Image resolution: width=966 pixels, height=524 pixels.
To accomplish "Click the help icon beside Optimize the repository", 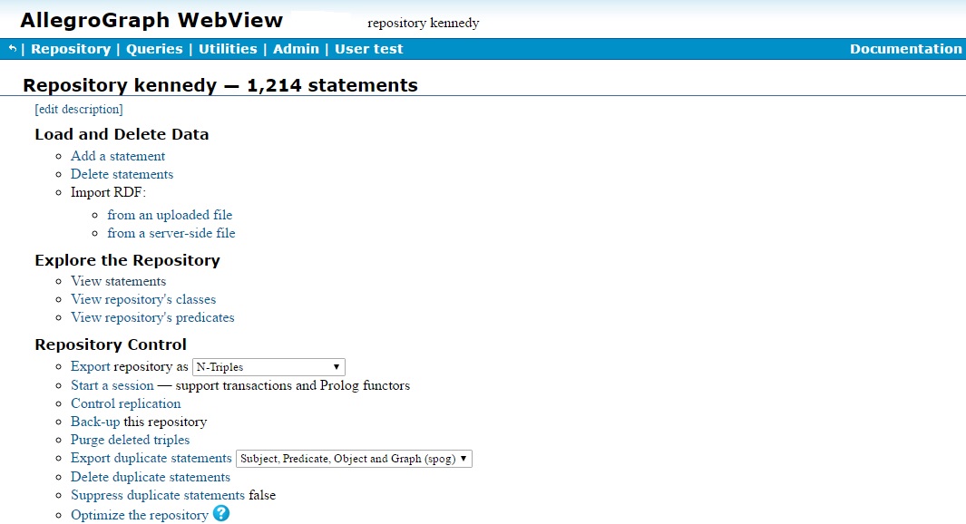I will pyautogui.click(x=221, y=514).
